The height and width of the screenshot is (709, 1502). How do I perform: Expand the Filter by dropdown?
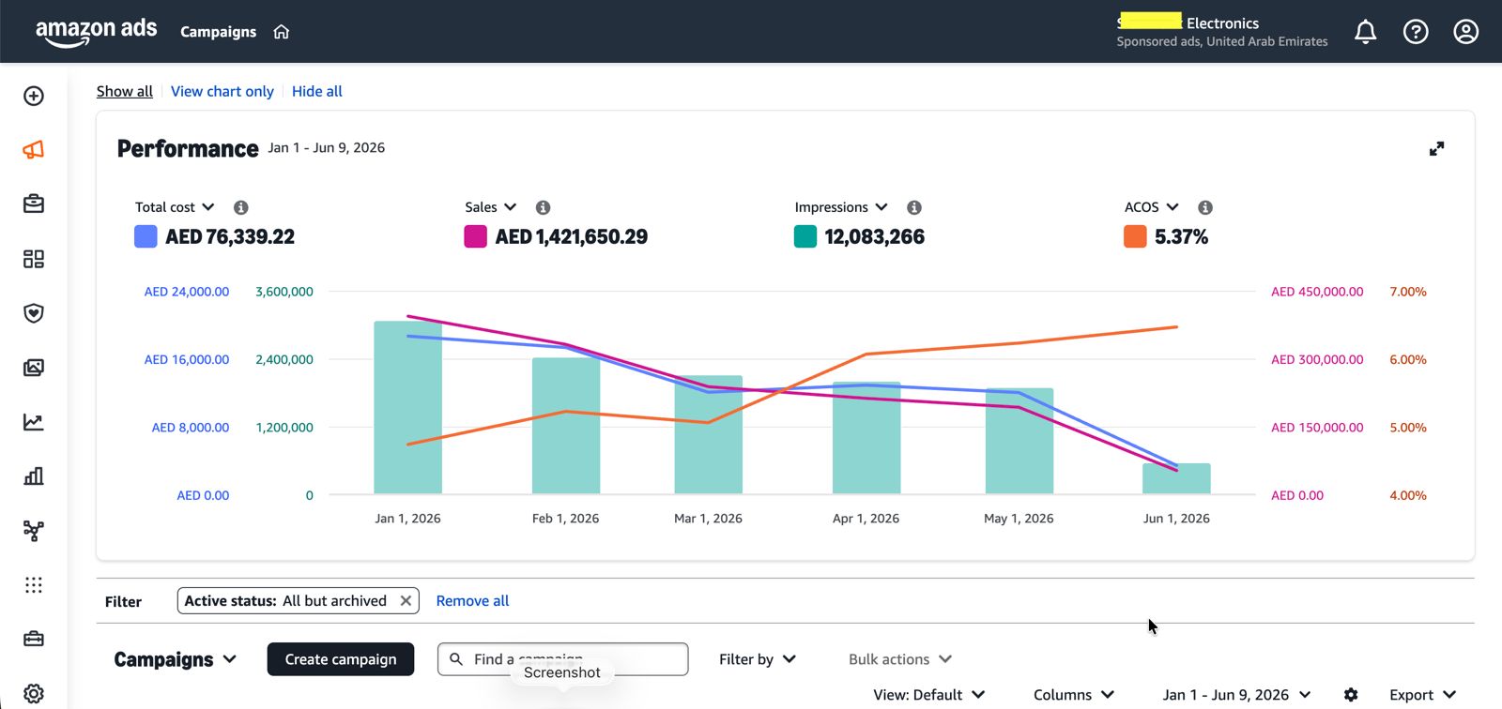[758, 659]
